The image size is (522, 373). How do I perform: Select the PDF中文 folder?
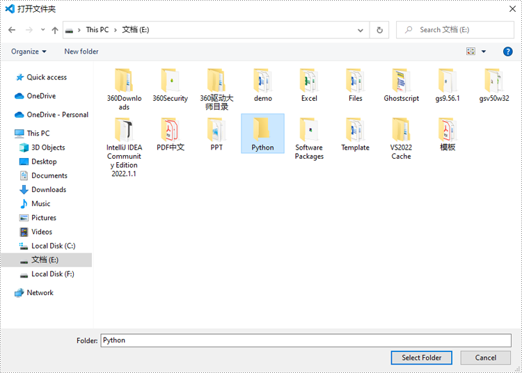(170, 134)
